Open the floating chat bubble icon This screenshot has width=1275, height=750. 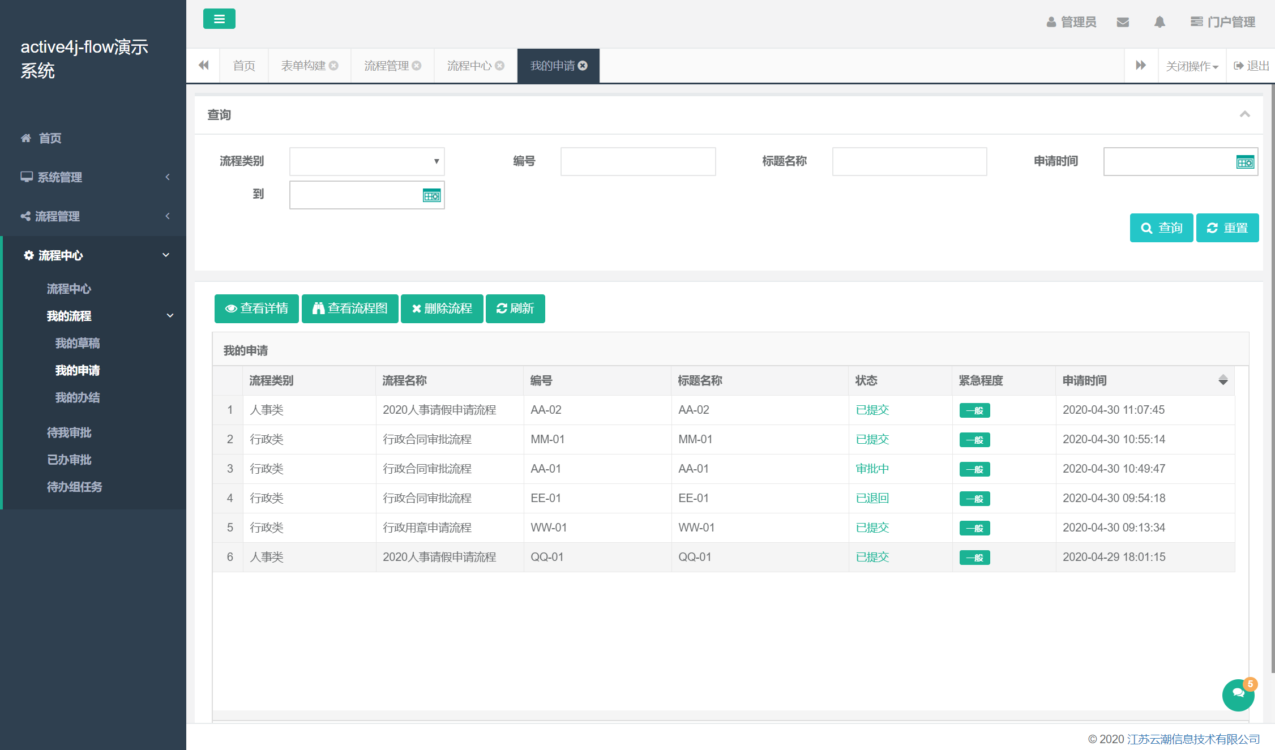pos(1238,694)
